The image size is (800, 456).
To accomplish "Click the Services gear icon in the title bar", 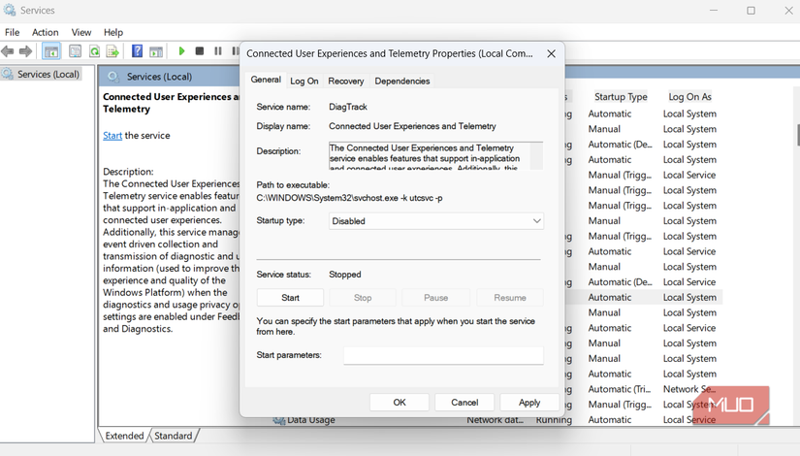I will pos(9,10).
